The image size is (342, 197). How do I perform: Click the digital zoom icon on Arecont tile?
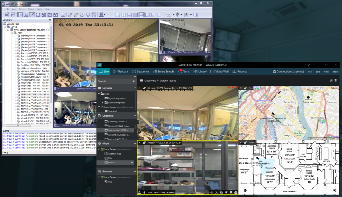coord(216,192)
